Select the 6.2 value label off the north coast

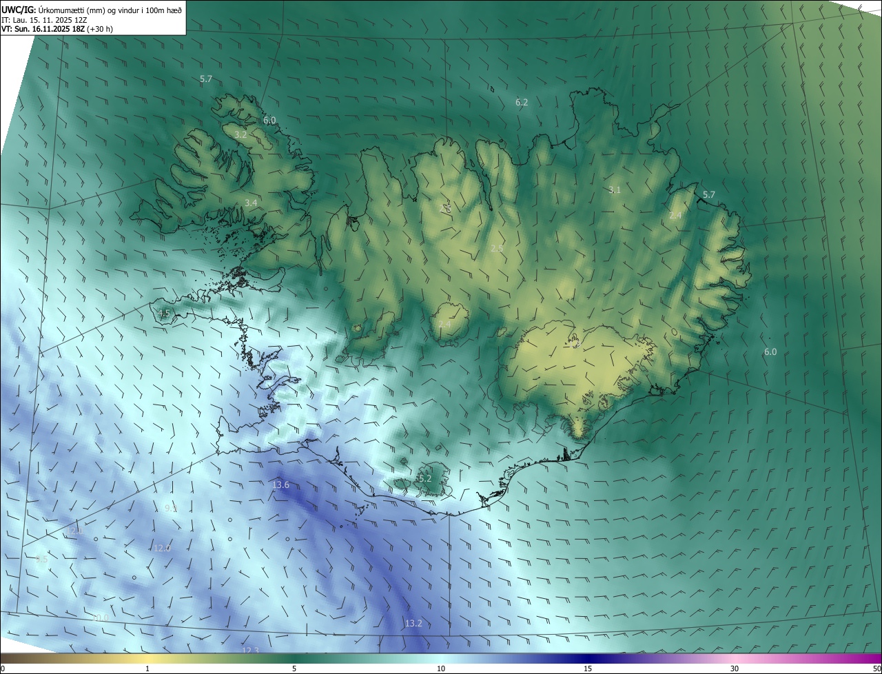coord(522,103)
